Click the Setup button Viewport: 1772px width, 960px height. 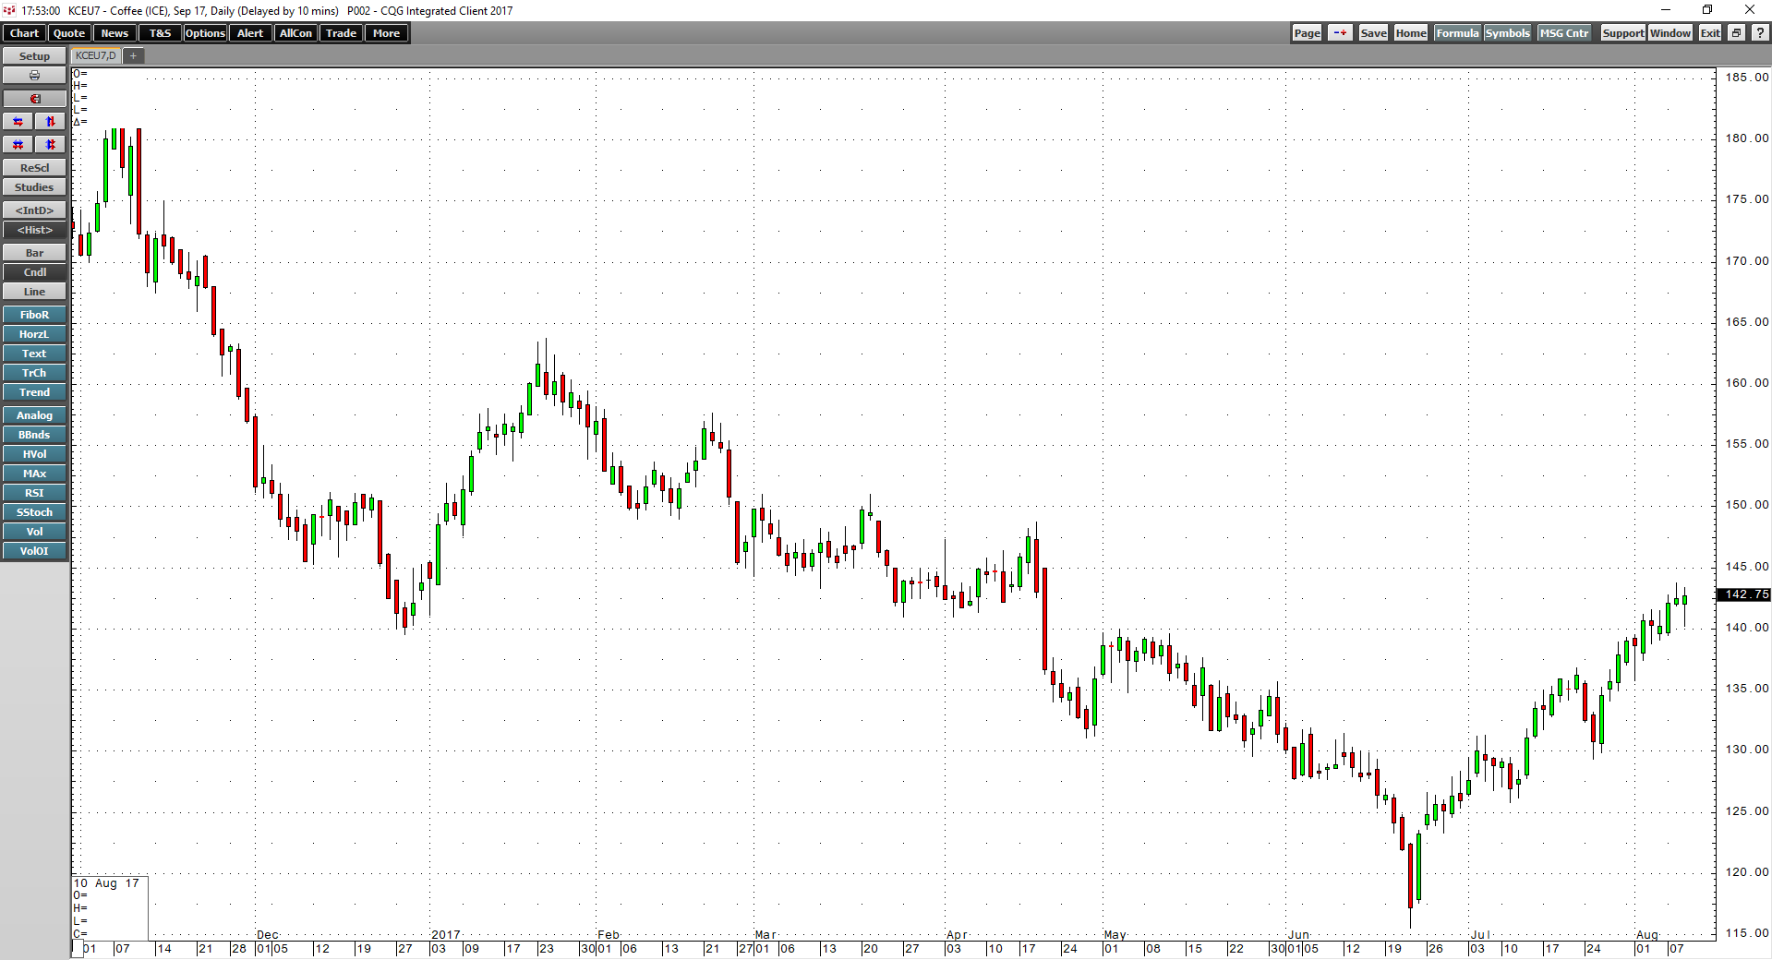(34, 56)
